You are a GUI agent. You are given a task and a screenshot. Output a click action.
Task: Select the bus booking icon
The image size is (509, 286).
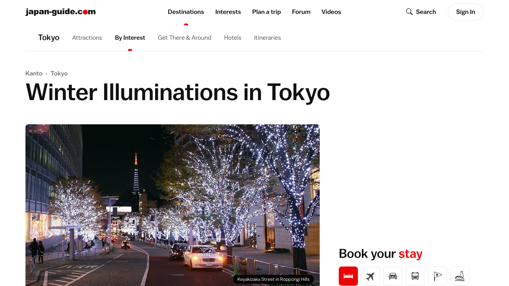click(x=415, y=276)
